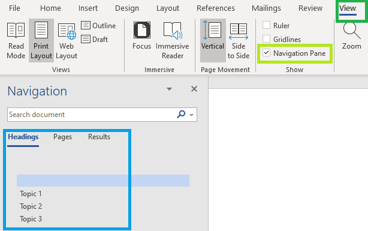Jump to Topic 2 heading
The image size is (368, 231).
click(x=31, y=206)
